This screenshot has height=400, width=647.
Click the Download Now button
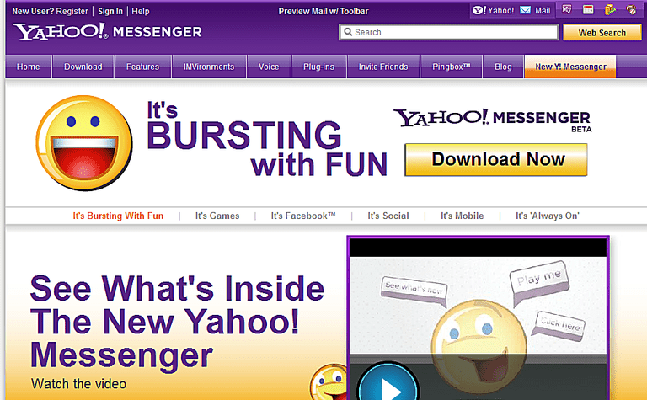(x=496, y=160)
